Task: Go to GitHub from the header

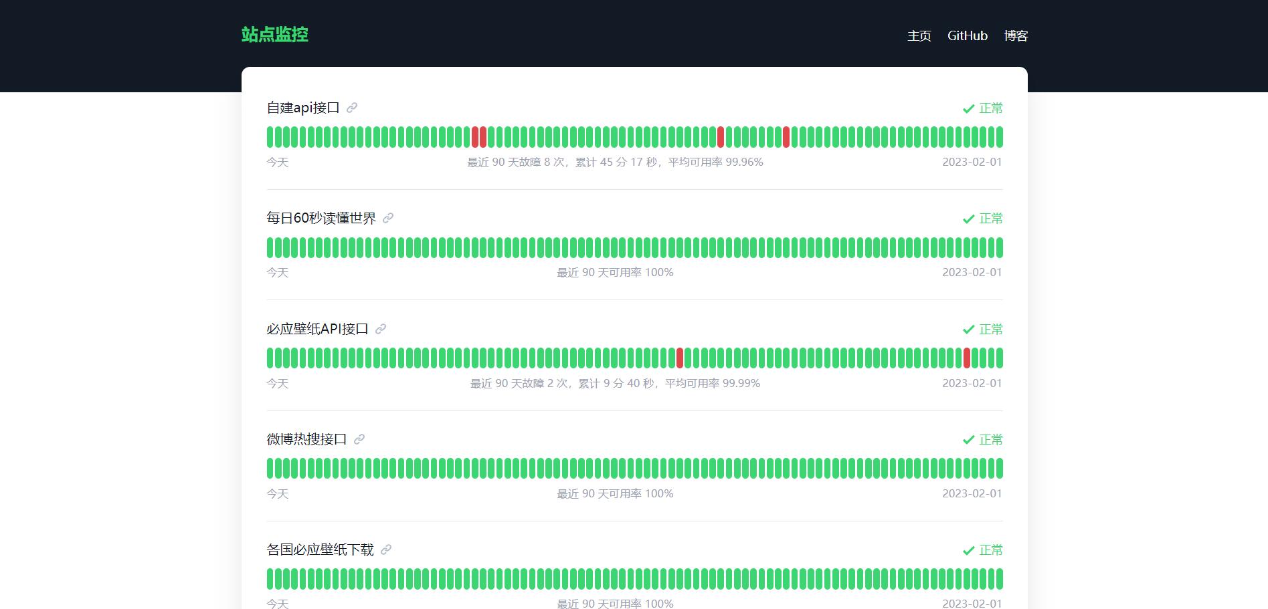Action: (x=967, y=35)
